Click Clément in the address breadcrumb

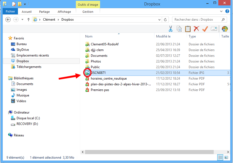point(49,20)
